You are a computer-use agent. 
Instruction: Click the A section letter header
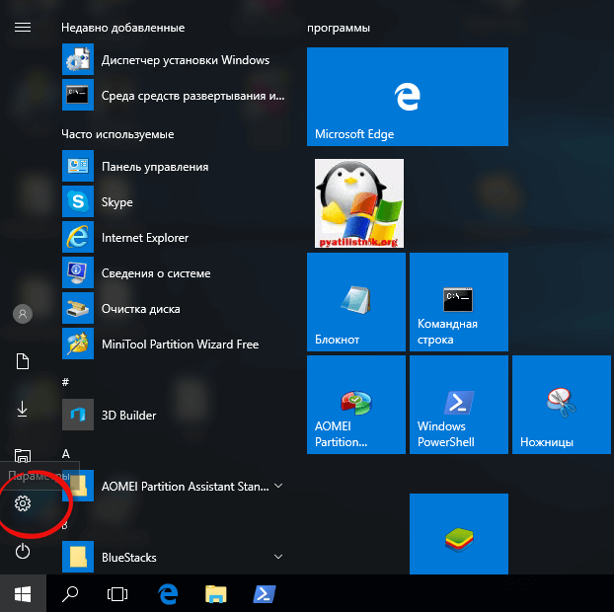pos(66,453)
